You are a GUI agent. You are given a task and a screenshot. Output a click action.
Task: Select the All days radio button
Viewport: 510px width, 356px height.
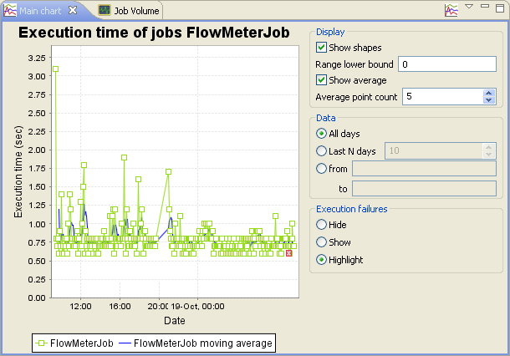tap(321, 134)
